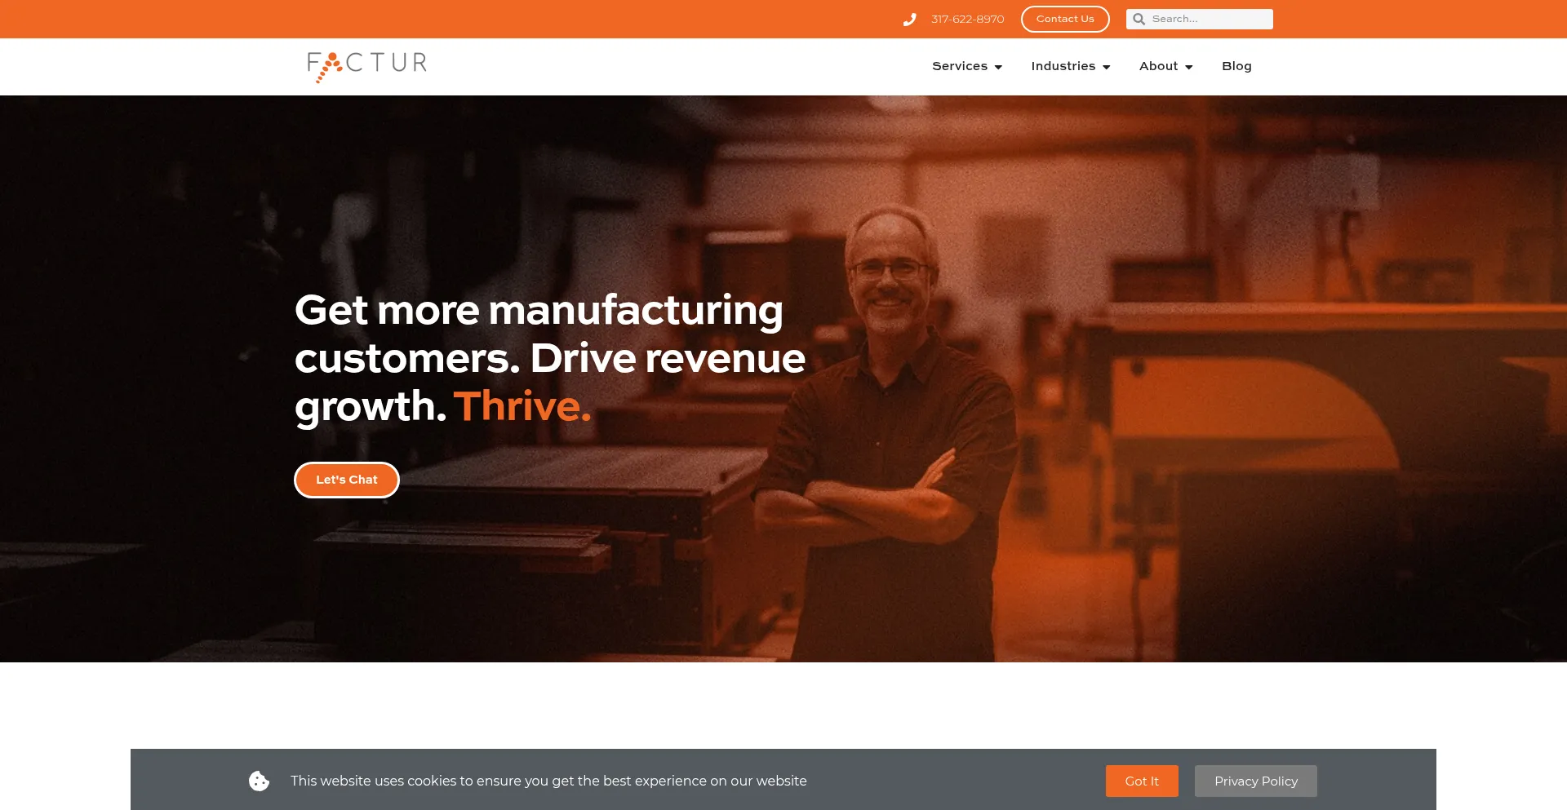Click the cookie icon in banner

click(259, 781)
